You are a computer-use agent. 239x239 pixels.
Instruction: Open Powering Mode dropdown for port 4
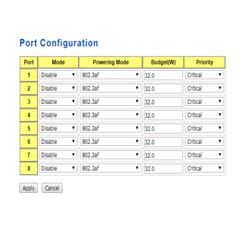click(110, 115)
